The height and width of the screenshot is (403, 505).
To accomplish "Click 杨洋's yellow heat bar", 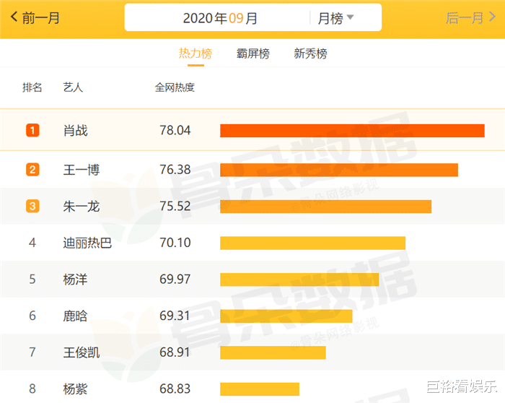I will (x=299, y=279).
